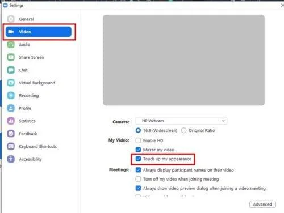This screenshot has height=213, width=284.
Task: Open Keyboard Shortcuts label
Action: click(37, 146)
